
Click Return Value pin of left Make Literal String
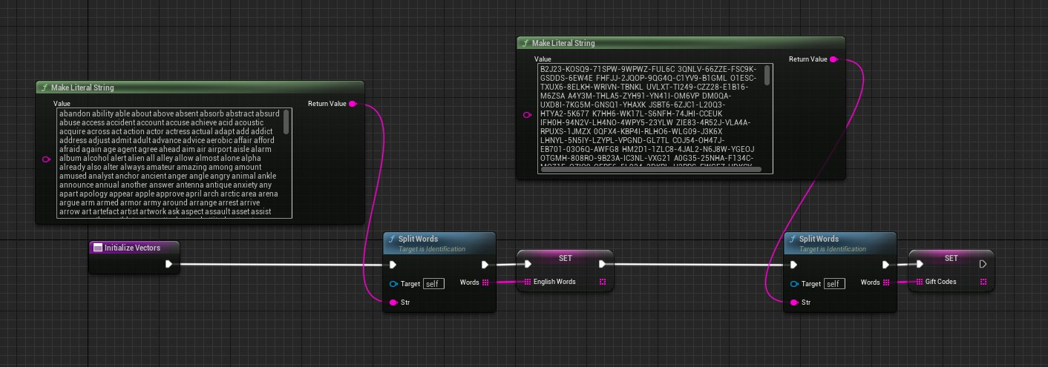[353, 104]
